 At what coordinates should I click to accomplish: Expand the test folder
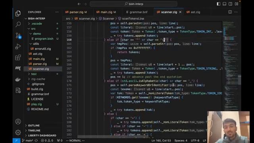click(x=34, y=74)
